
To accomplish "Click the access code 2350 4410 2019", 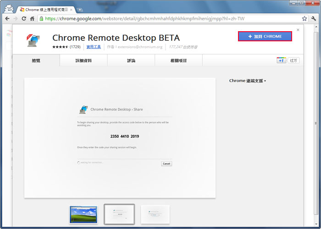I will click(x=125, y=136).
